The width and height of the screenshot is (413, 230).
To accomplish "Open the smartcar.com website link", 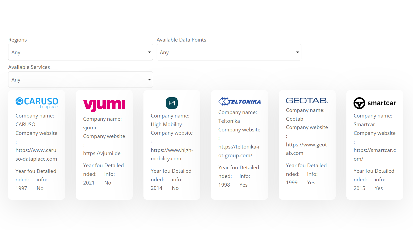I will (x=374, y=155).
